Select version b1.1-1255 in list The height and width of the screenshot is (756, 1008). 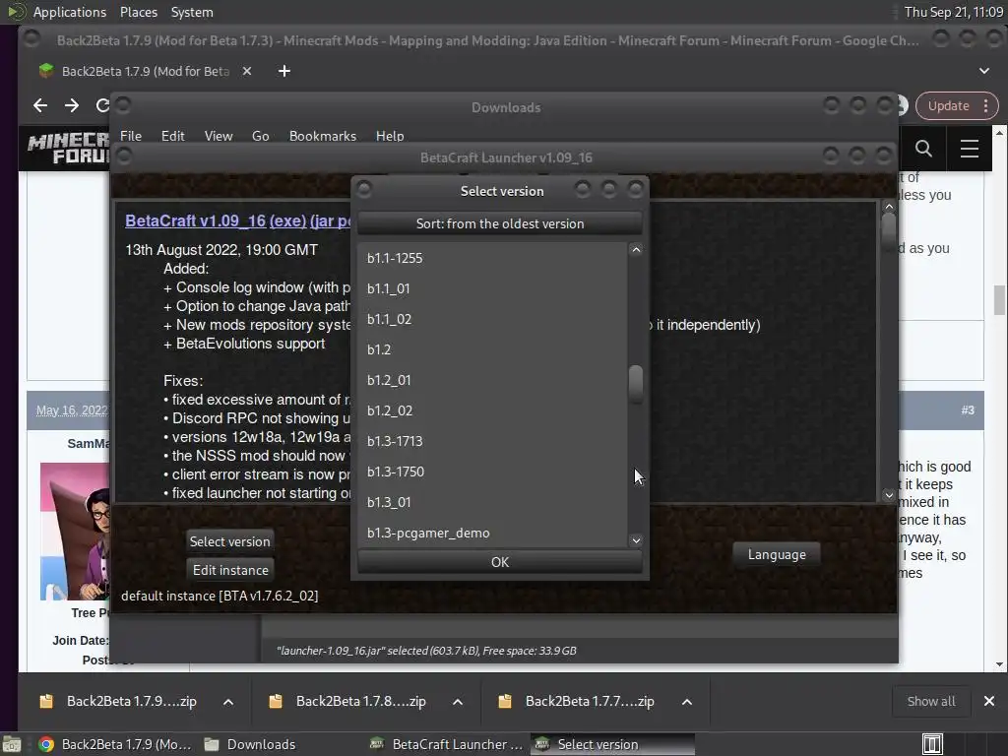click(x=492, y=258)
